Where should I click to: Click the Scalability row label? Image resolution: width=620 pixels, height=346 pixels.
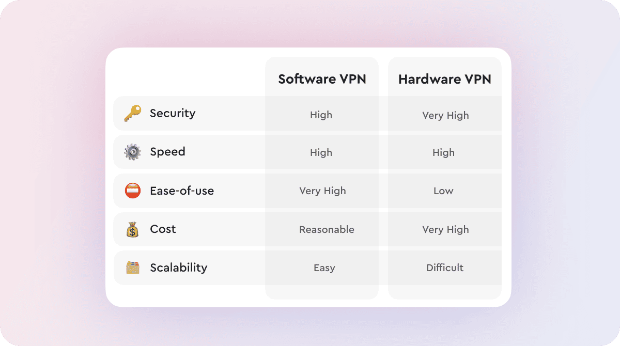[x=178, y=268]
